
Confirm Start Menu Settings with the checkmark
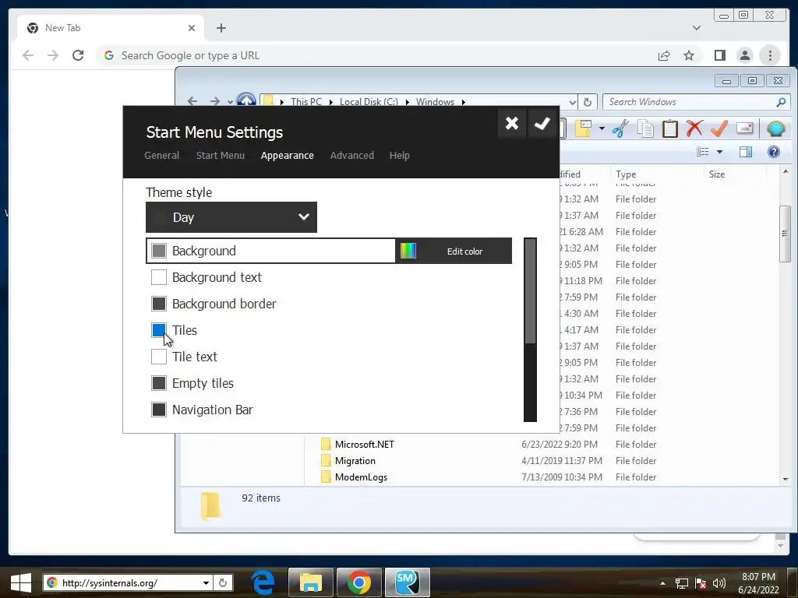point(542,123)
